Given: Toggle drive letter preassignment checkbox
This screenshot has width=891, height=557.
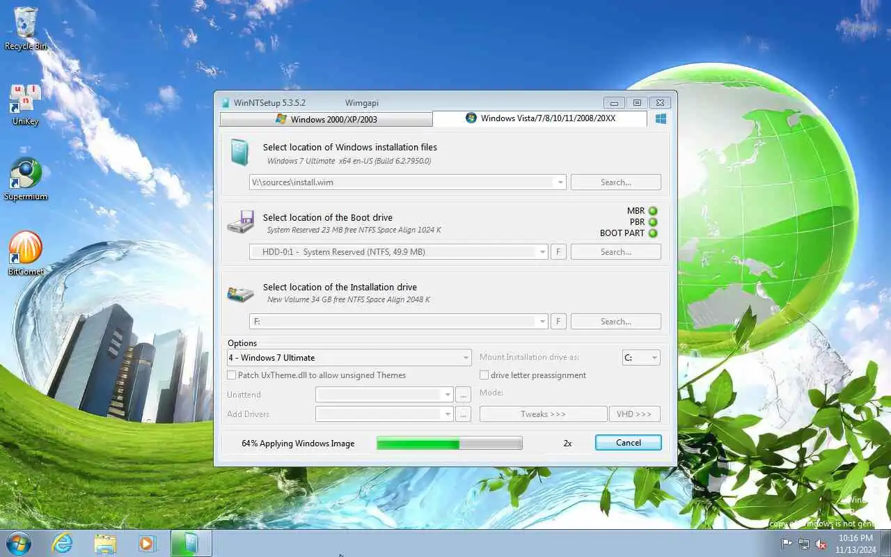Looking at the screenshot, I should [484, 375].
